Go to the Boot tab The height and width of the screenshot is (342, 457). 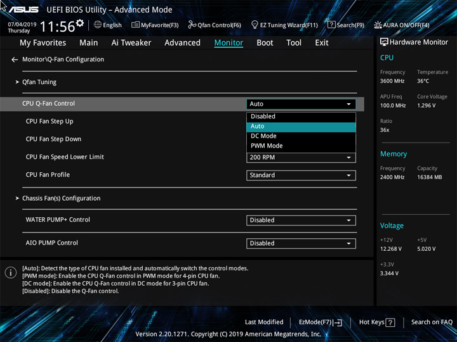pos(265,43)
